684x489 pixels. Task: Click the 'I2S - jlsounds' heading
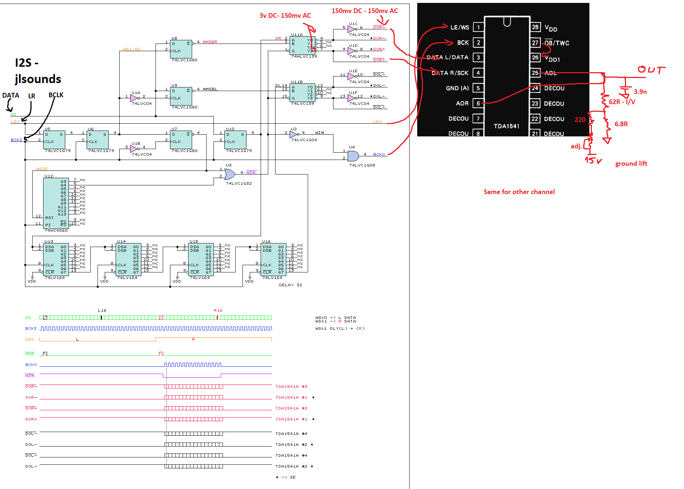[x=38, y=71]
